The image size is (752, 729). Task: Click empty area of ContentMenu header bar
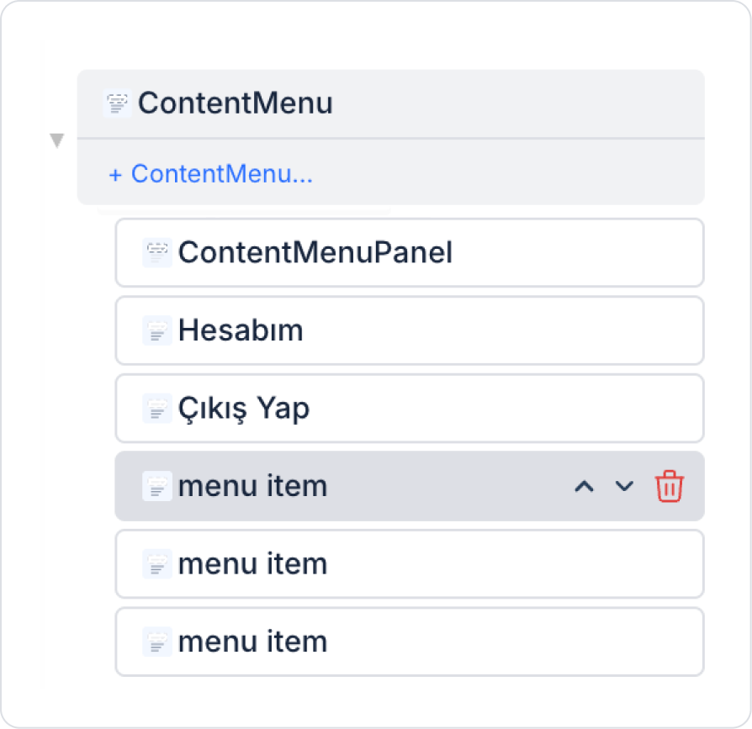(x=522, y=103)
